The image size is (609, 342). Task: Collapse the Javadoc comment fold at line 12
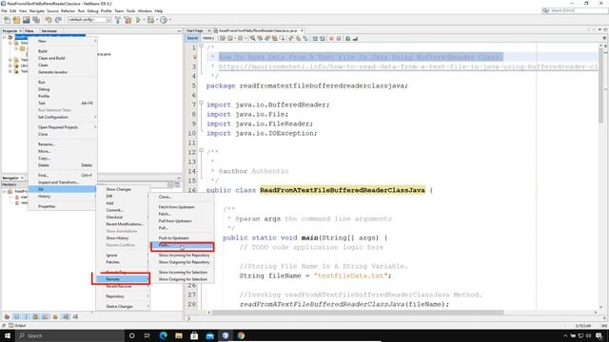pos(201,150)
